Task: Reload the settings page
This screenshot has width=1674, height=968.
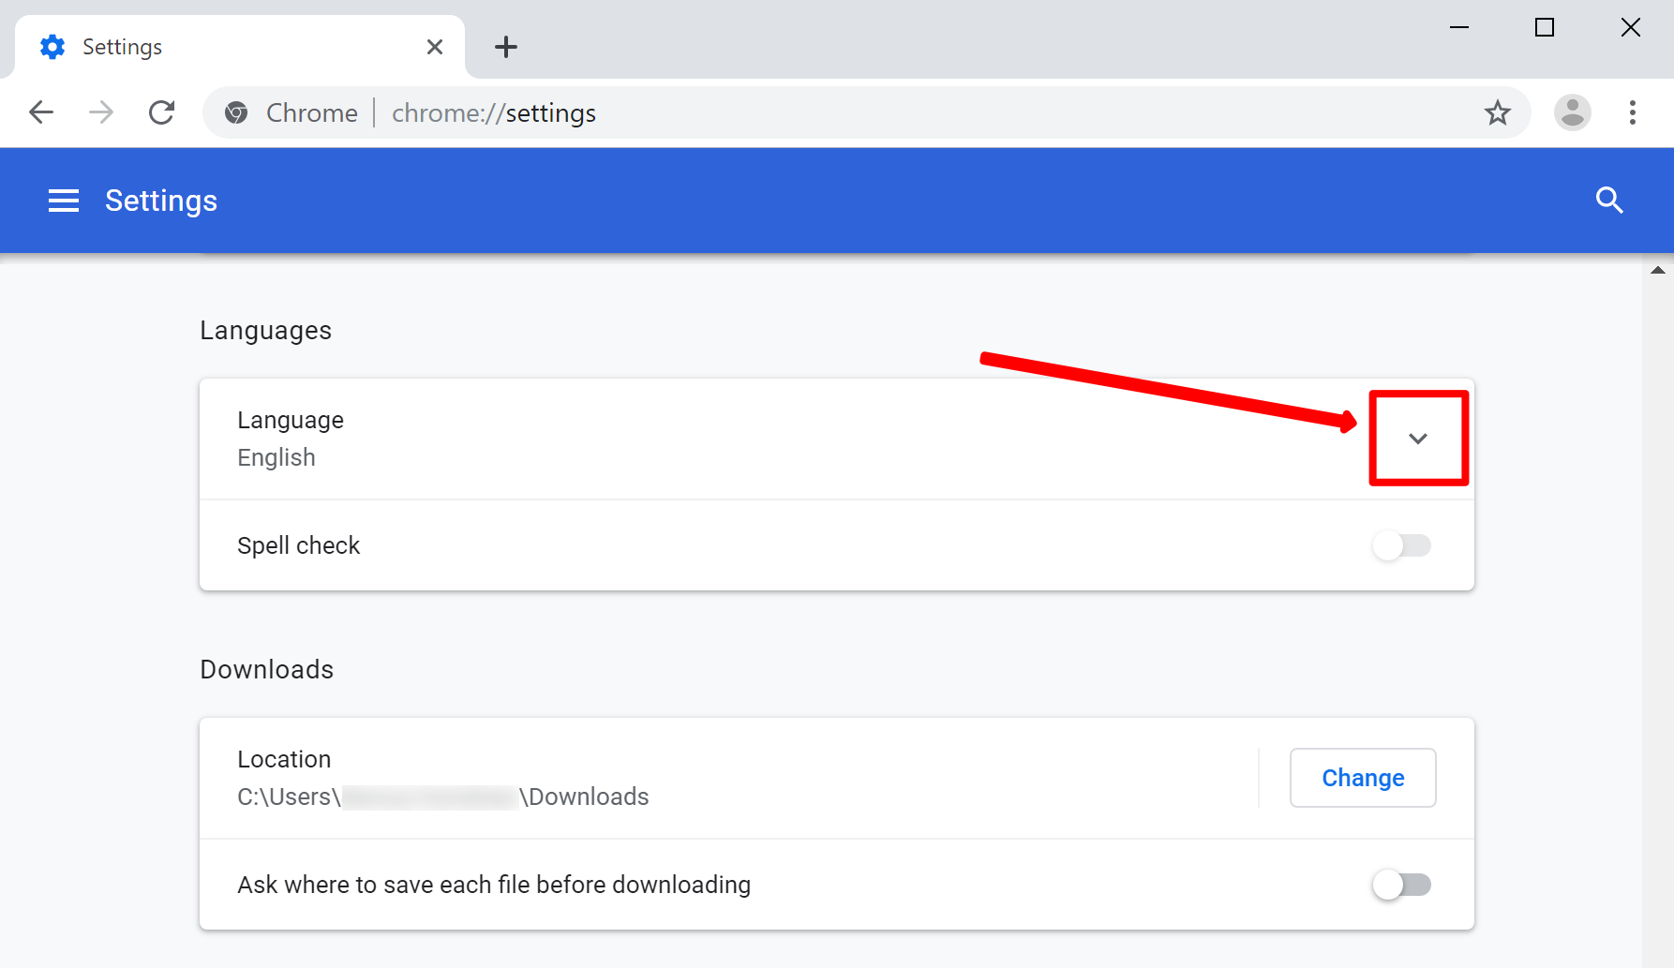Action: pyautogui.click(x=162, y=113)
